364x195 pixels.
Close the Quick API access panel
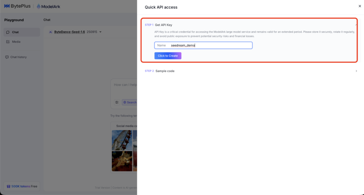point(359,6)
